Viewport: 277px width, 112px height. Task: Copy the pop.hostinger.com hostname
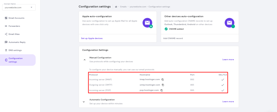coord(161,90)
